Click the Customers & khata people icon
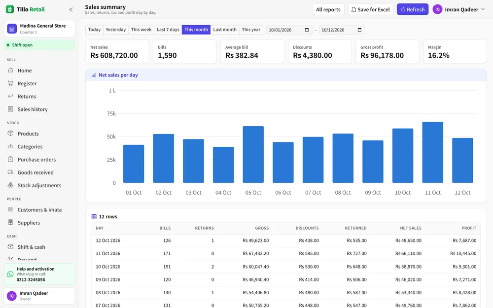Image resolution: width=493 pixels, height=308 pixels. [11, 209]
